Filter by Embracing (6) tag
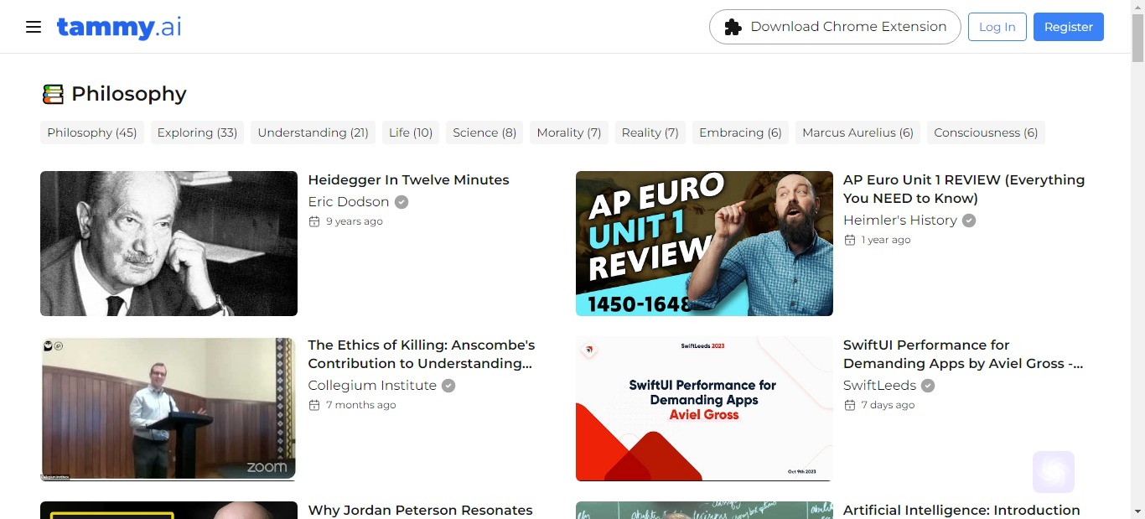1145x519 pixels. click(740, 132)
